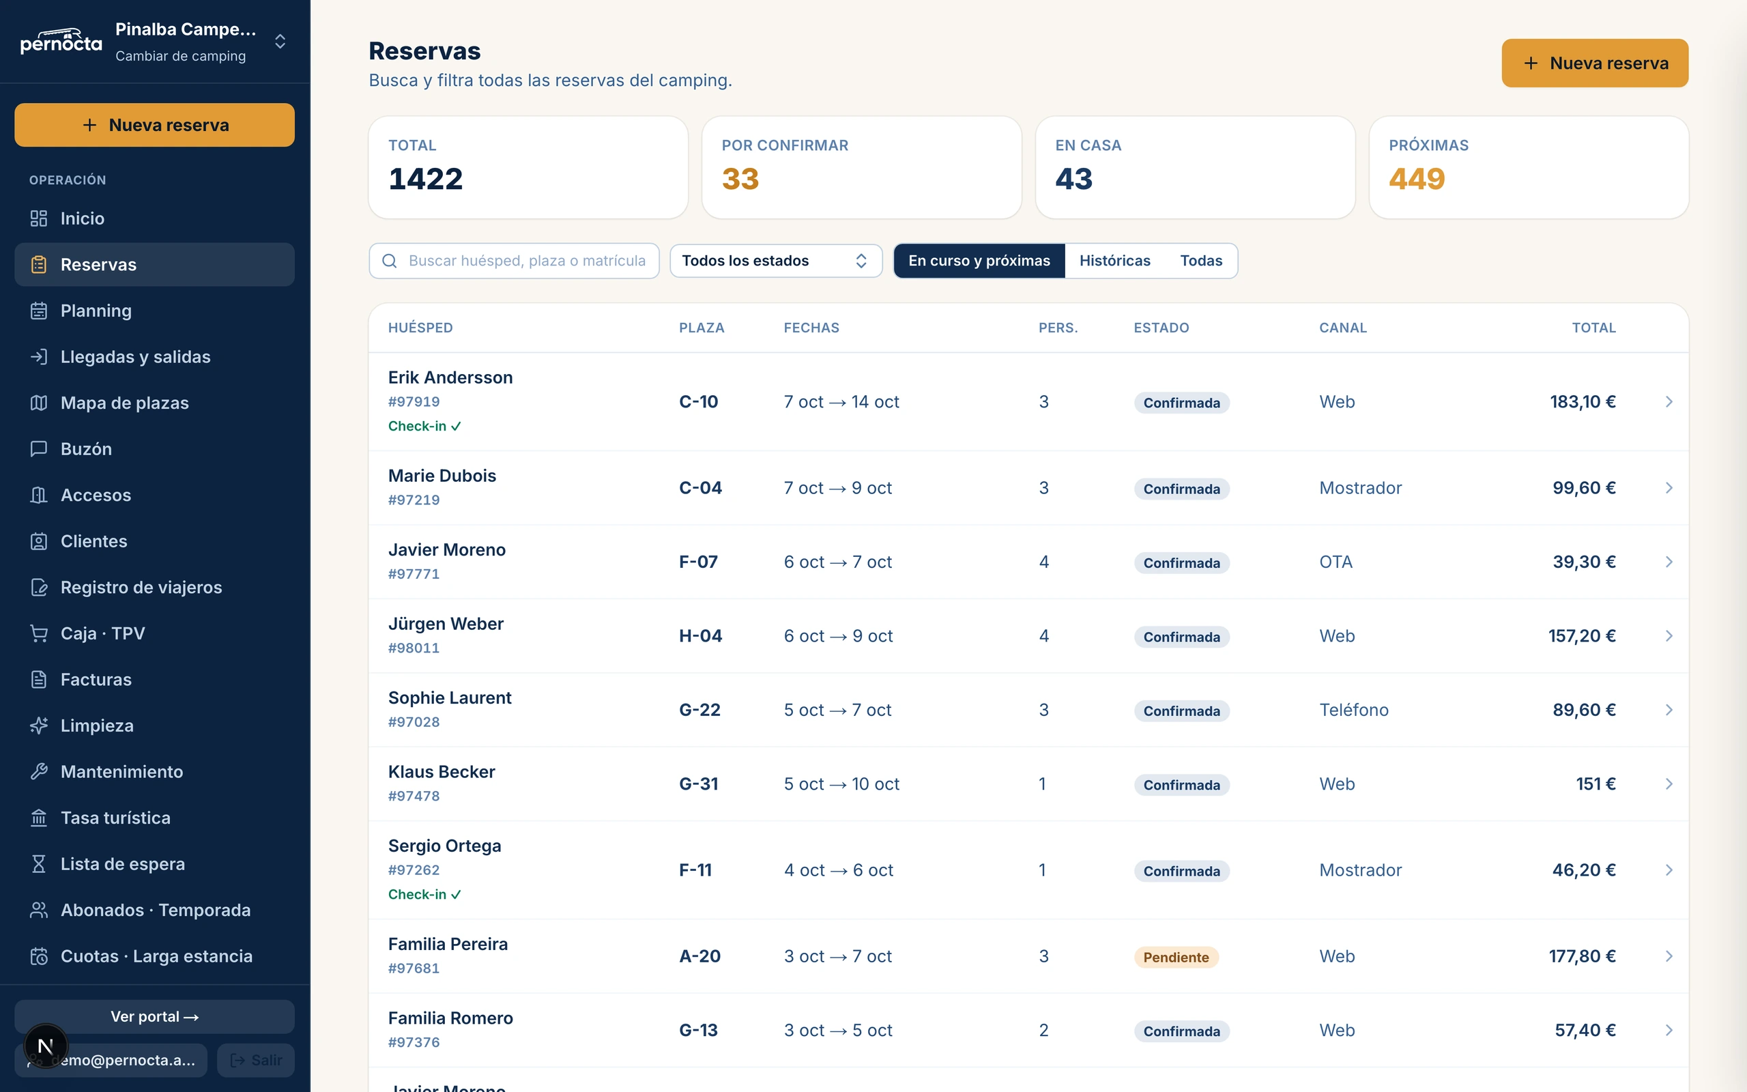Open the camping switcher chevrons
The width and height of the screenshot is (1747, 1092).
pos(280,41)
